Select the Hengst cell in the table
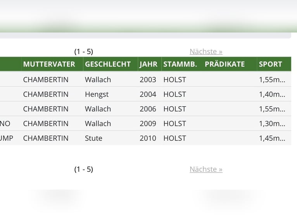 tap(97, 94)
